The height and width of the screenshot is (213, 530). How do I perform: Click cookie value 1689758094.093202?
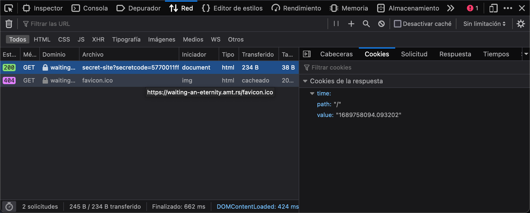click(369, 115)
